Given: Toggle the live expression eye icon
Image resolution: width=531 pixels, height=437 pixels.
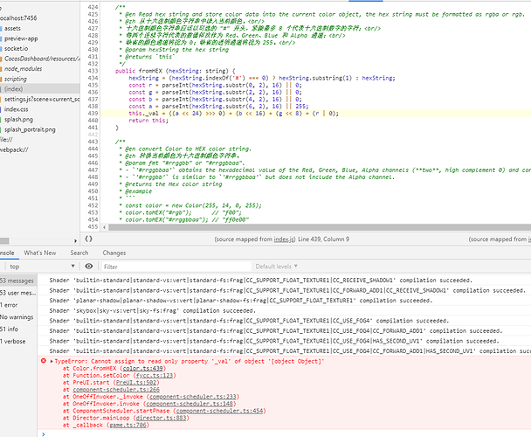Looking at the screenshot, I should click(x=89, y=267).
